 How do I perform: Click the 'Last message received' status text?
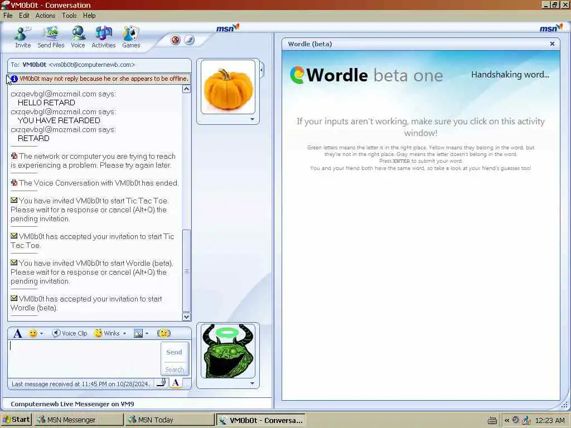coord(80,383)
